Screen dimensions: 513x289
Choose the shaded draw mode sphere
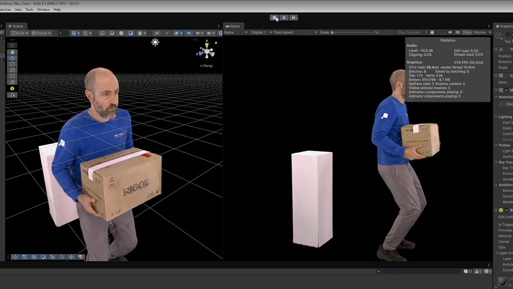pyautogui.click(x=131, y=33)
